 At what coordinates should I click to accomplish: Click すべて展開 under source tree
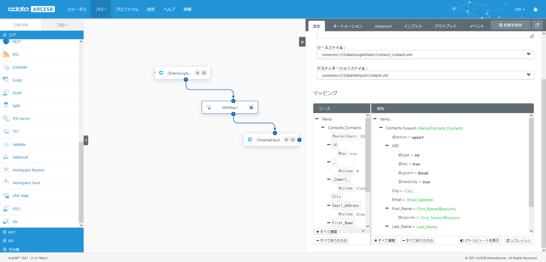tap(326, 232)
